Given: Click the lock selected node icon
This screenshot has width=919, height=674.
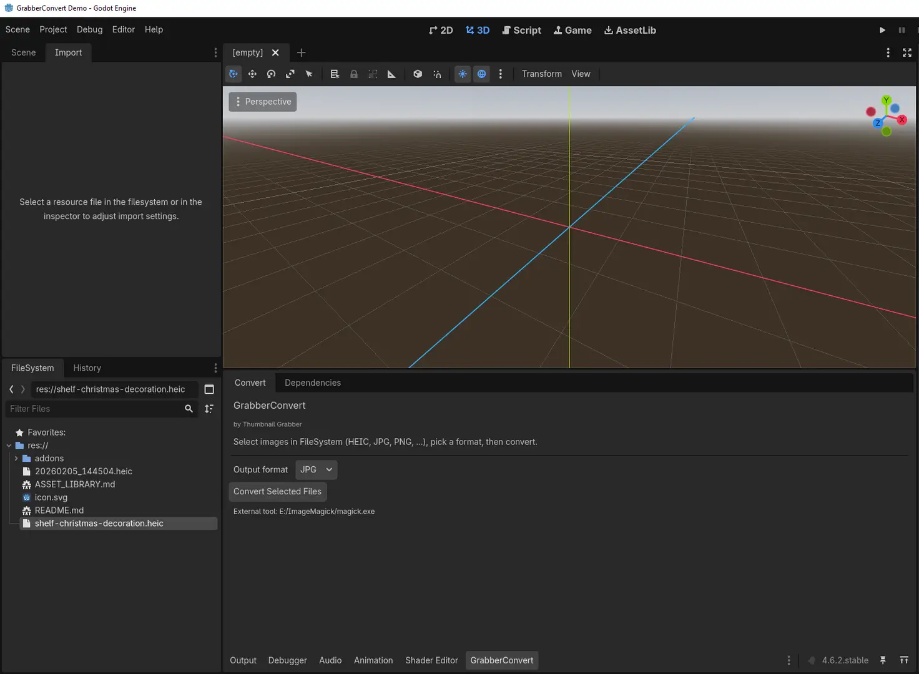Looking at the screenshot, I should click(x=354, y=74).
